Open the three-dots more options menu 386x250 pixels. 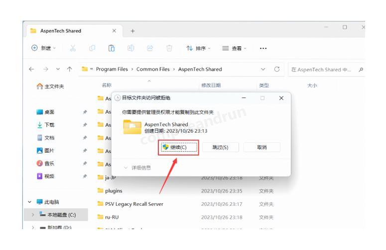coord(263,48)
